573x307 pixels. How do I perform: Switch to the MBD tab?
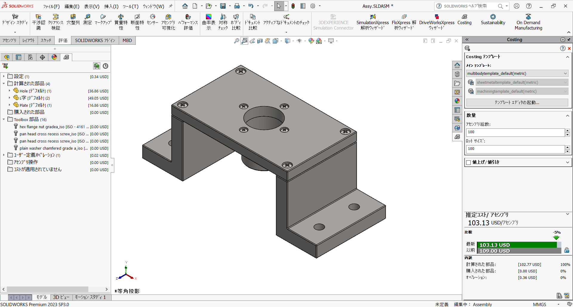(x=127, y=41)
